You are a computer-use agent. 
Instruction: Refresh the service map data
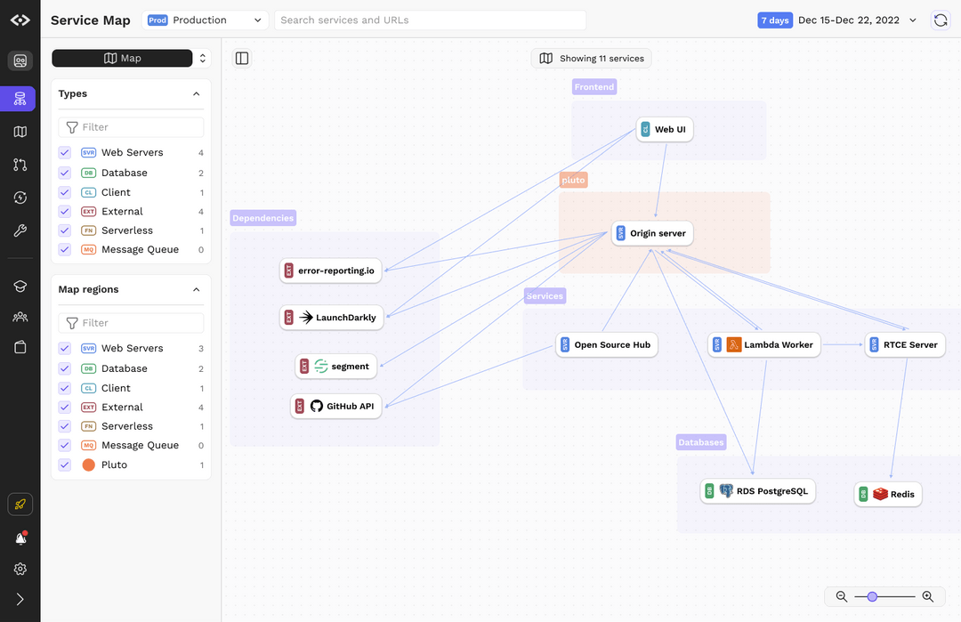[x=941, y=19]
